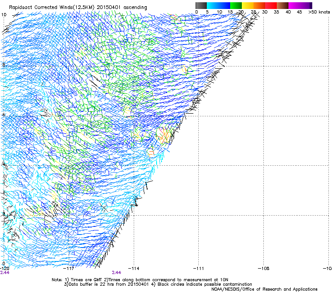Click the cyan-to-blue legend gradient swatch
This screenshot has width=332, height=292.
pos(218,5)
